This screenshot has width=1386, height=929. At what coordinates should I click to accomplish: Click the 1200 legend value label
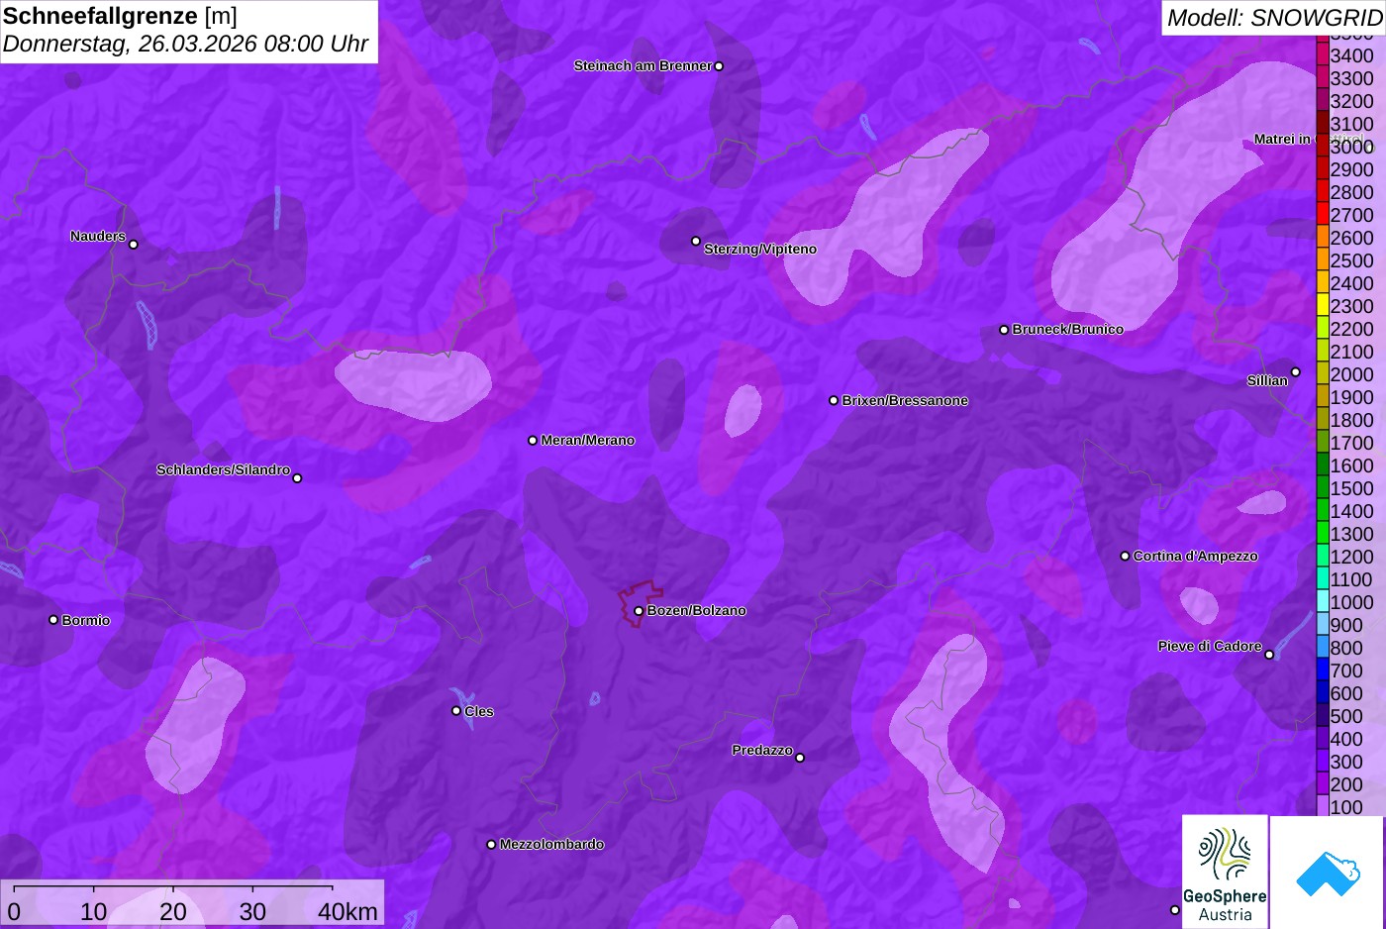1351,557
